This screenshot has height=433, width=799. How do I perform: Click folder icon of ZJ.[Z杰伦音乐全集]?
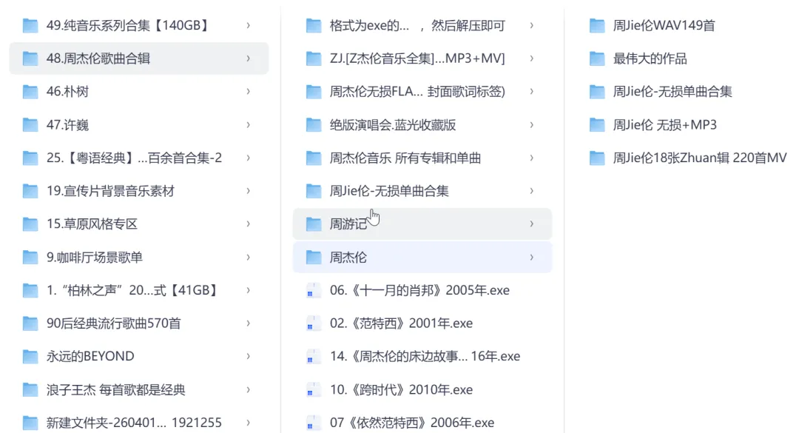pyautogui.click(x=314, y=58)
